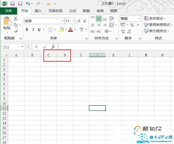Apply the yellow fill color bucket

pos(61,29)
